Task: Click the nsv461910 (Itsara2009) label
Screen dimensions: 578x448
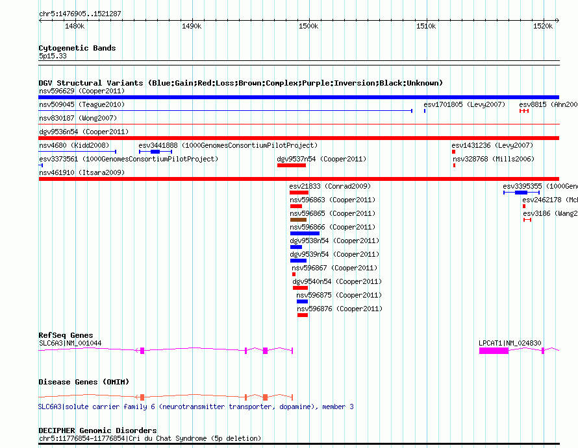Action: pyautogui.click(x=82, y=172)
